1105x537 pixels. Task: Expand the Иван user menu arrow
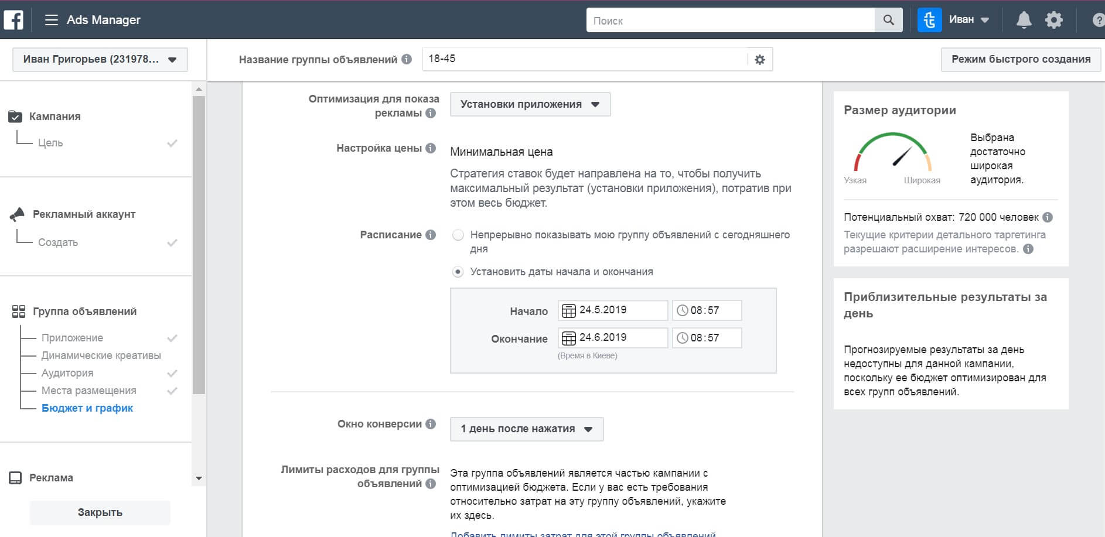tap(985, 20)
